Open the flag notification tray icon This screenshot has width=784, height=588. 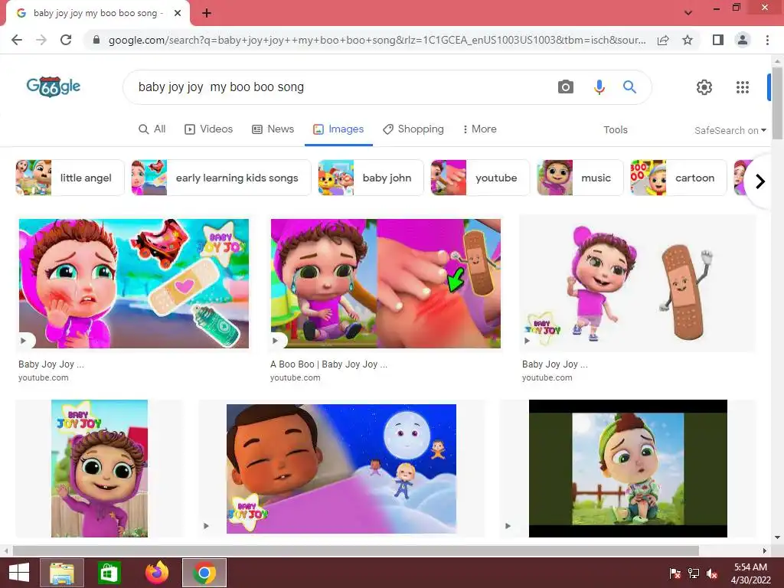click(x=675, y=573)
